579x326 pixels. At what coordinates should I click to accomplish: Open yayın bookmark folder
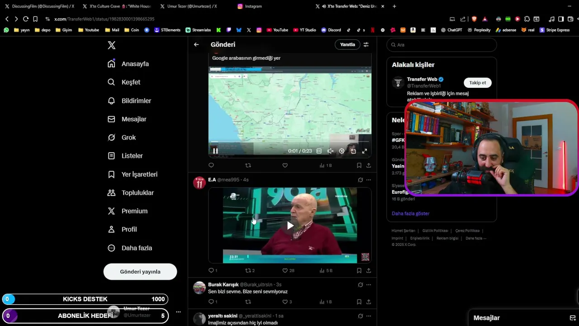point(22,30)
